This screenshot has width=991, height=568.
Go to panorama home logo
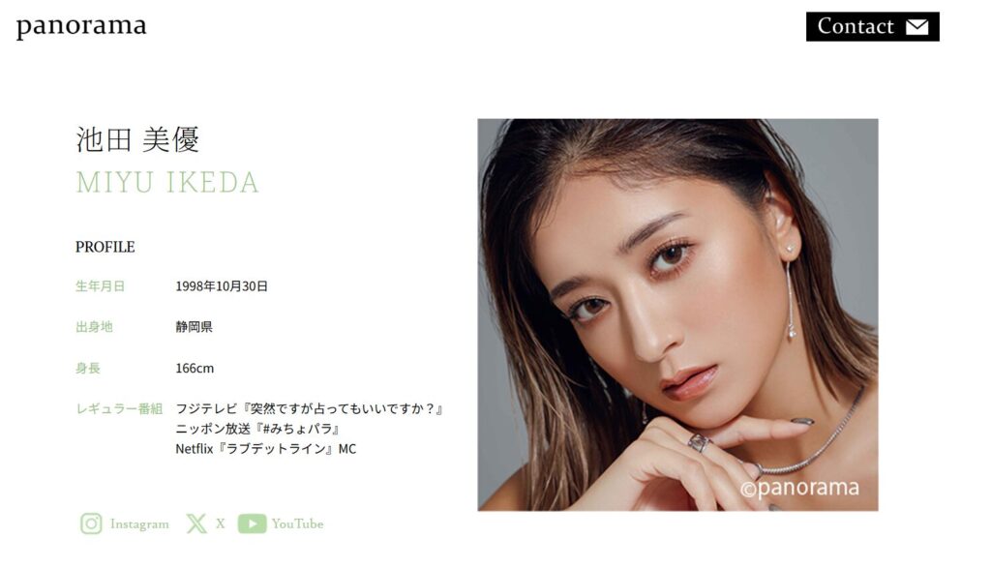coord(81,26)
